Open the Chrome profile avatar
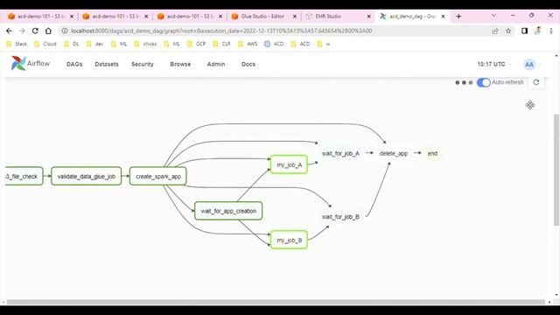This screenshot has height=315, width=560. (537, 31)
